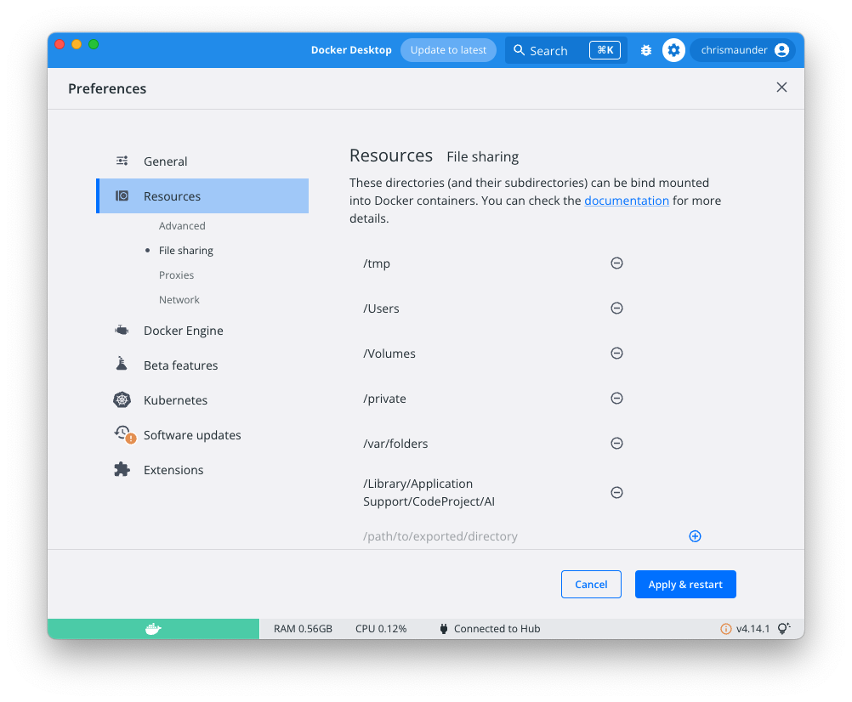852x702 pixels.
Task: Remove the /Users shared directory
Action: coord(616,309)
